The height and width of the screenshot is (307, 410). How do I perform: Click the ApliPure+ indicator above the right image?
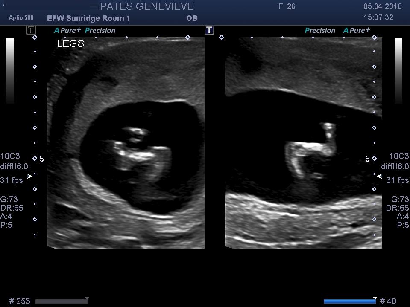click(x=357, y=30)
